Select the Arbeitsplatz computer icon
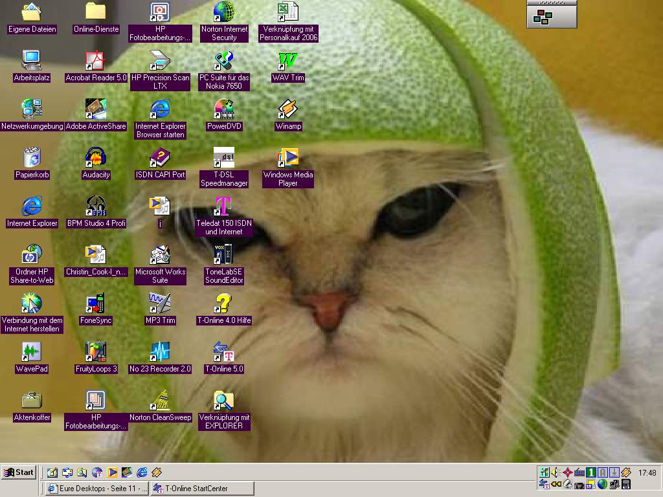 coord(32,60)
